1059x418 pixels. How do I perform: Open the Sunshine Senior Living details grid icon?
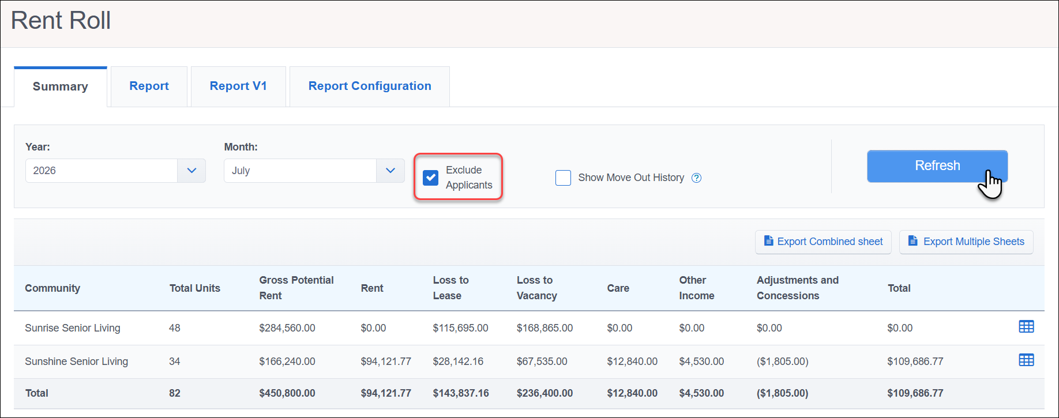[x=1026, y=360]
